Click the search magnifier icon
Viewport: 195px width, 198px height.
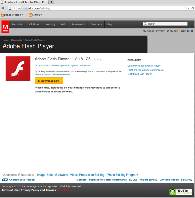pyautogui.click(x=145, y=24)
